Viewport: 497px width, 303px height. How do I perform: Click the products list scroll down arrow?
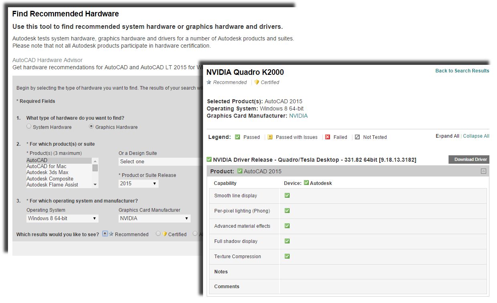pos(95,185)
